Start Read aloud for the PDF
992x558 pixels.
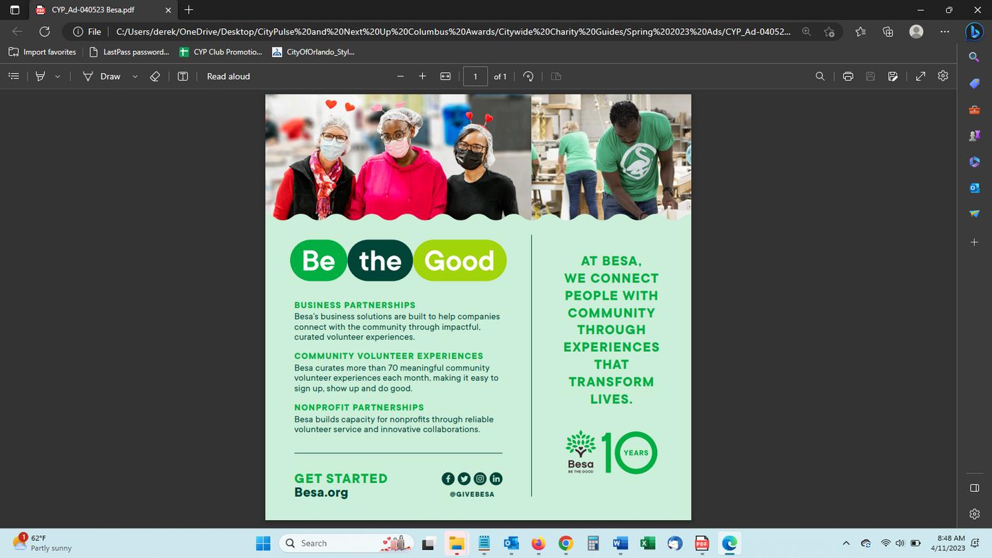(229, 76)
